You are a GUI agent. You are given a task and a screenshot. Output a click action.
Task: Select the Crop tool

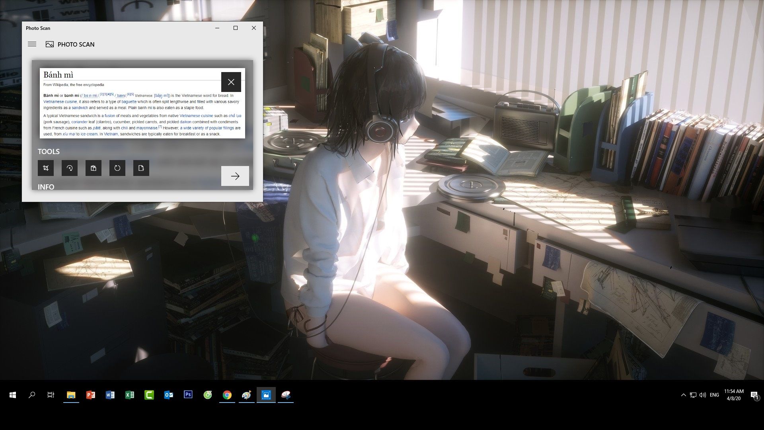coord(46,168)
